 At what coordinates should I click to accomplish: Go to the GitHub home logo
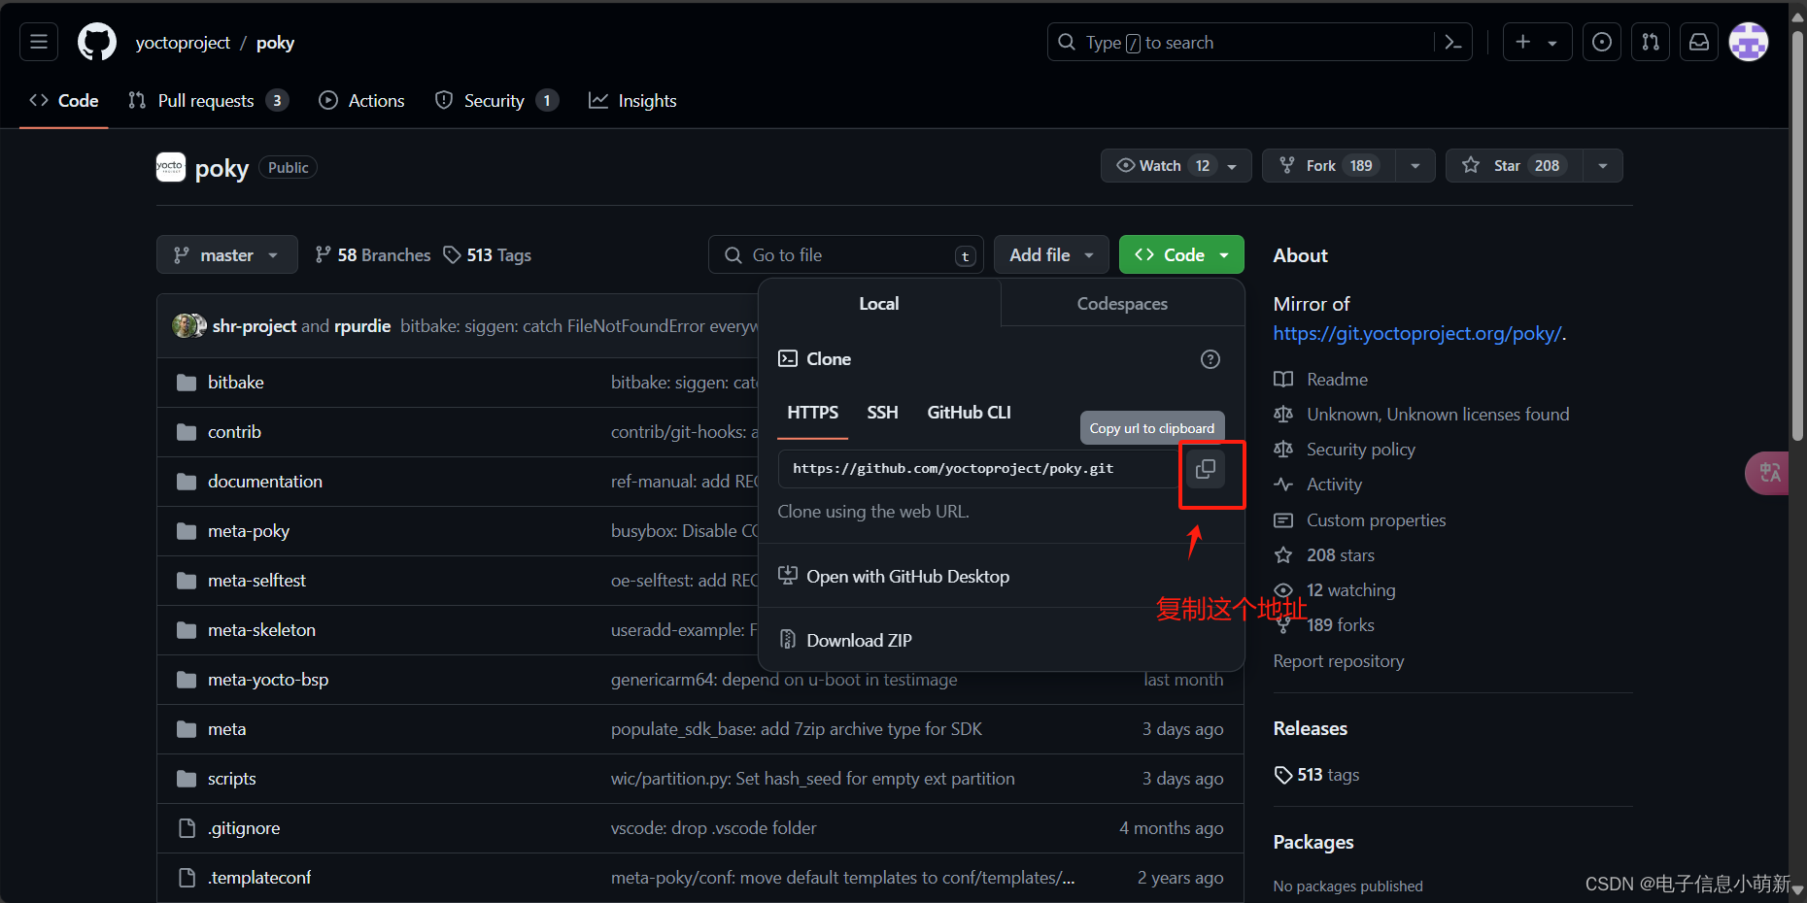[97, 42]
